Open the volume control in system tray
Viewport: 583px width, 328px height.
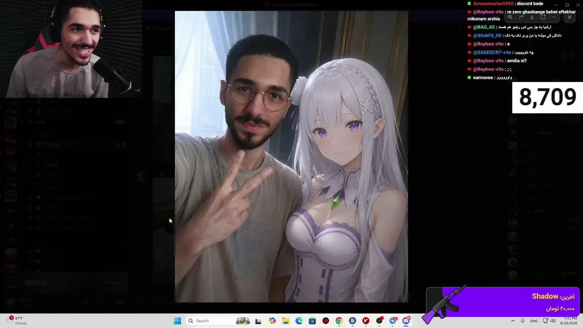(x=553, y=321)
